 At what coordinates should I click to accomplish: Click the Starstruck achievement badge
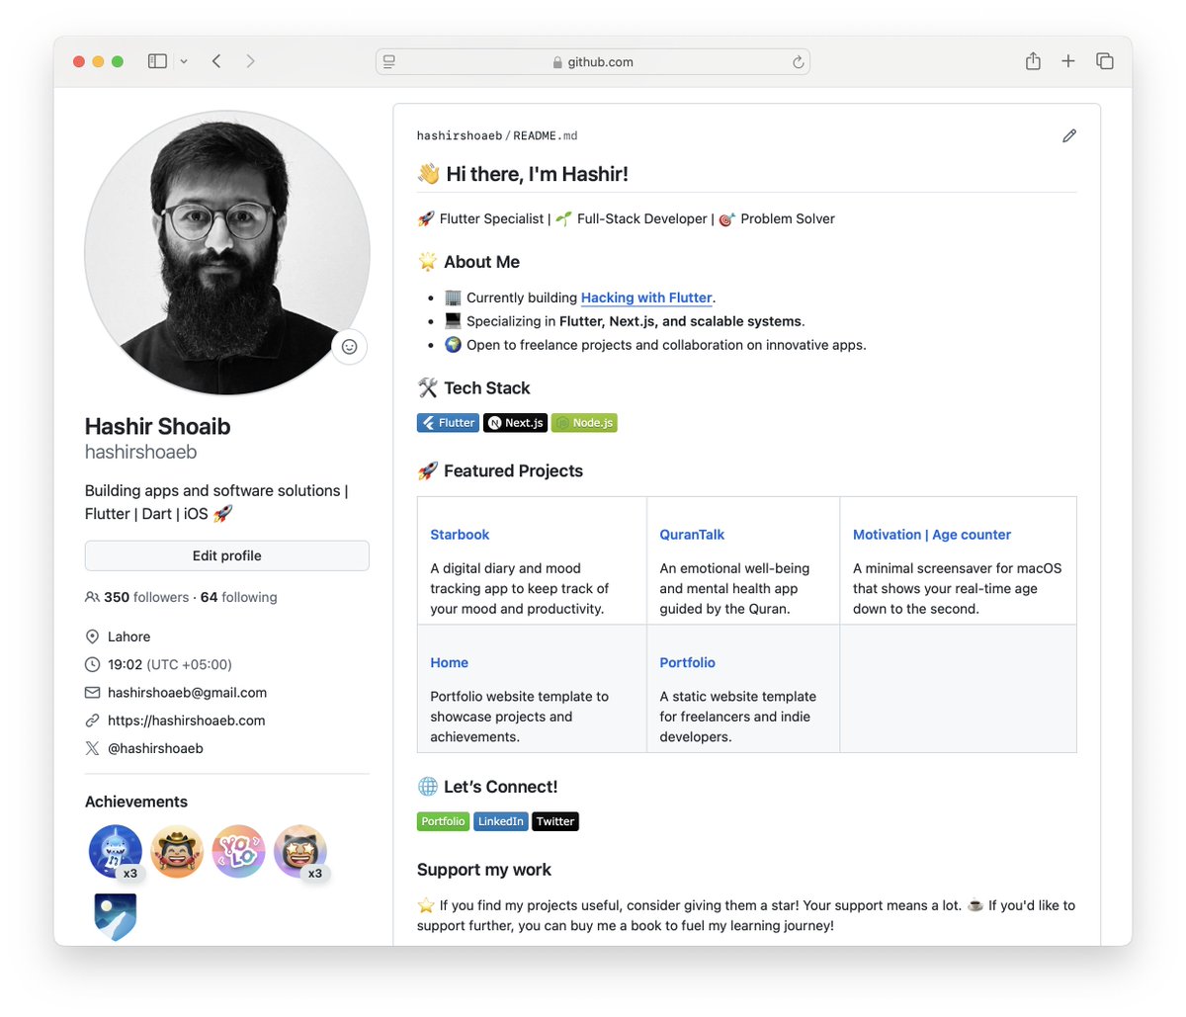[300, 852]
